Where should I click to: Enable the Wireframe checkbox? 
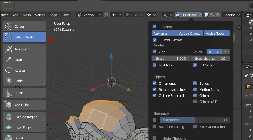pos(154,120)
